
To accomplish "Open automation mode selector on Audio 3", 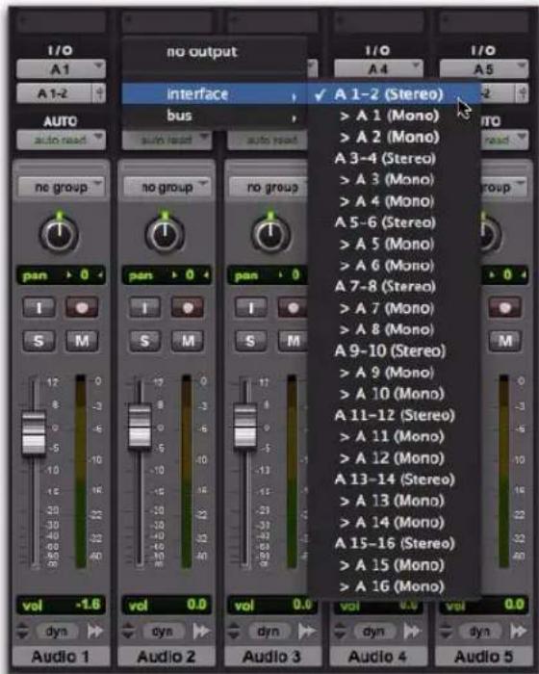I will (x=268, y=140).
